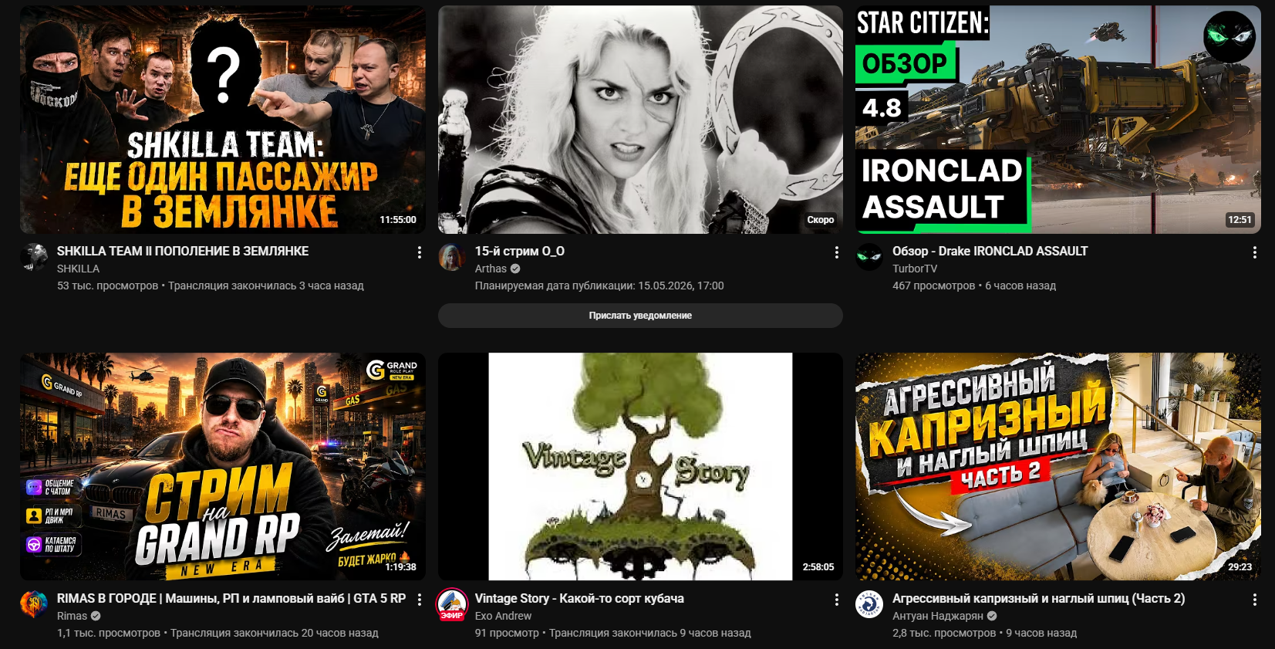
Task: Click the 2,8 тыс. просмотров stats line
Action: click(x=984, y=633)
